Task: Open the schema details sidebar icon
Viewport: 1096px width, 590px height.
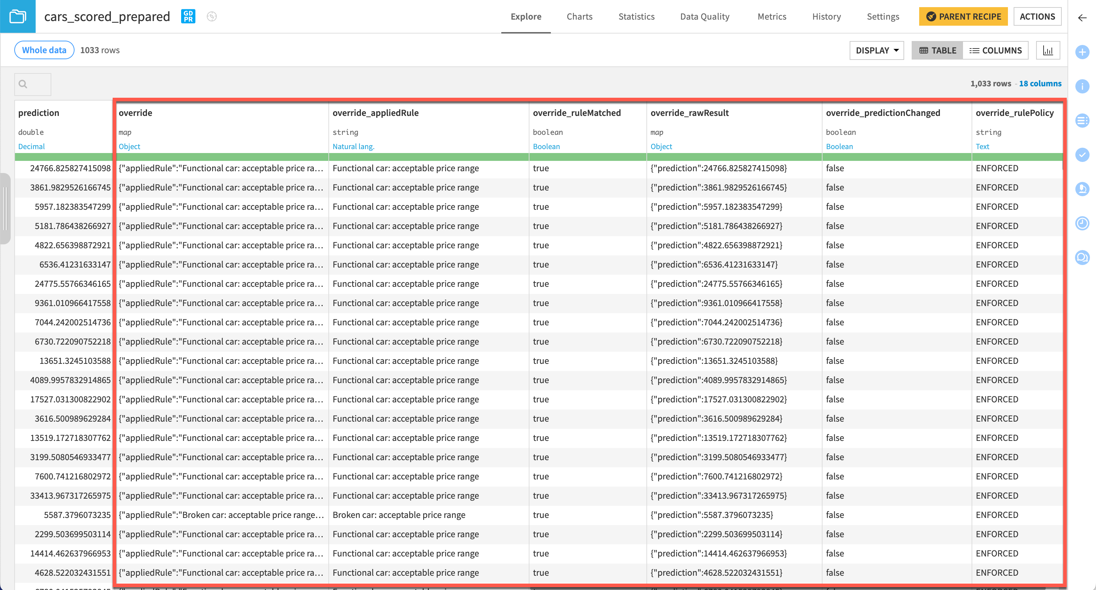Action: pyautogui.click(x=1083, y=121)
